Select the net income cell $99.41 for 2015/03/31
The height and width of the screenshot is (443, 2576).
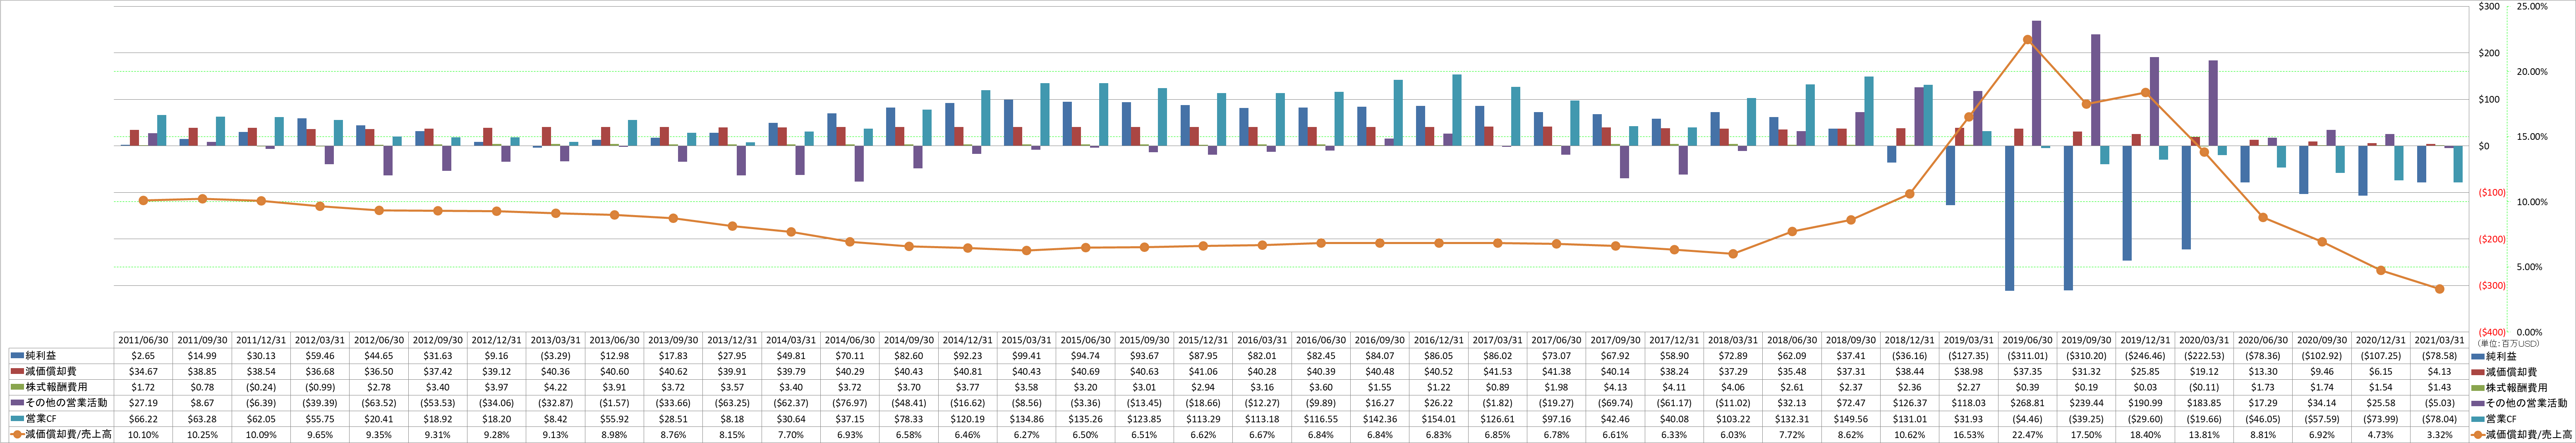(1026, 356)
